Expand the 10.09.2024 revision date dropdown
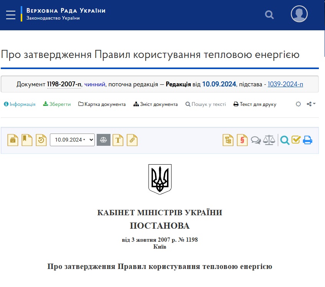 pyautogui.click(x=72, y=140)
